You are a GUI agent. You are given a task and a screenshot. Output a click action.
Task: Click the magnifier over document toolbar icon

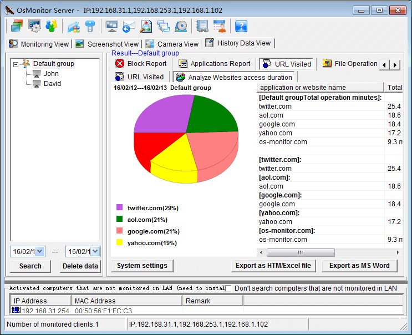tap(146, 26)
